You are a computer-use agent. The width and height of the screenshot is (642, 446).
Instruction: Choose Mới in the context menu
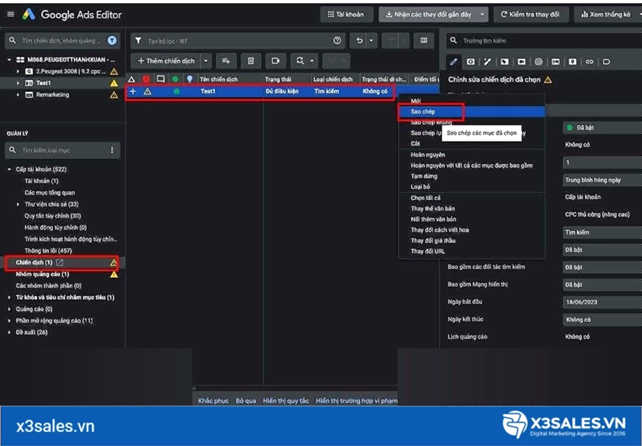point(471,100)
